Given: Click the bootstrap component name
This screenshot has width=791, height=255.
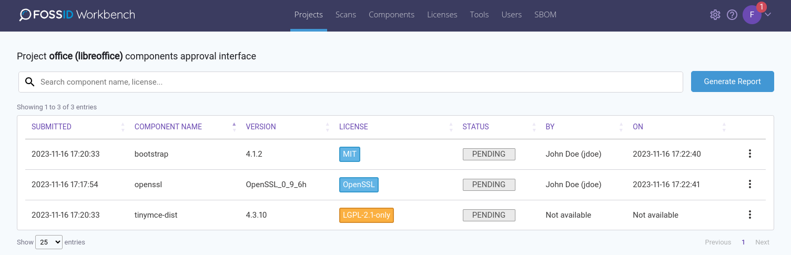Looking at the screenshot, I should tap(151, 154).
